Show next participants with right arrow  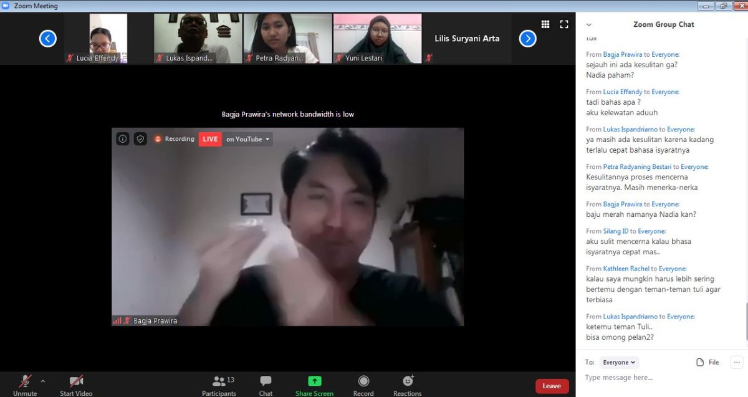click(527, 39)
